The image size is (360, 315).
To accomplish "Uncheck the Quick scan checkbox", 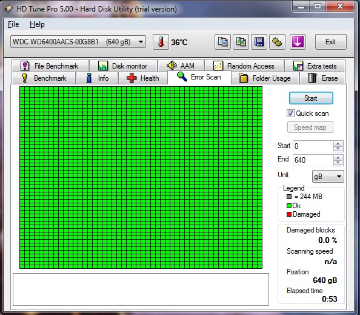I will (290, 113).
